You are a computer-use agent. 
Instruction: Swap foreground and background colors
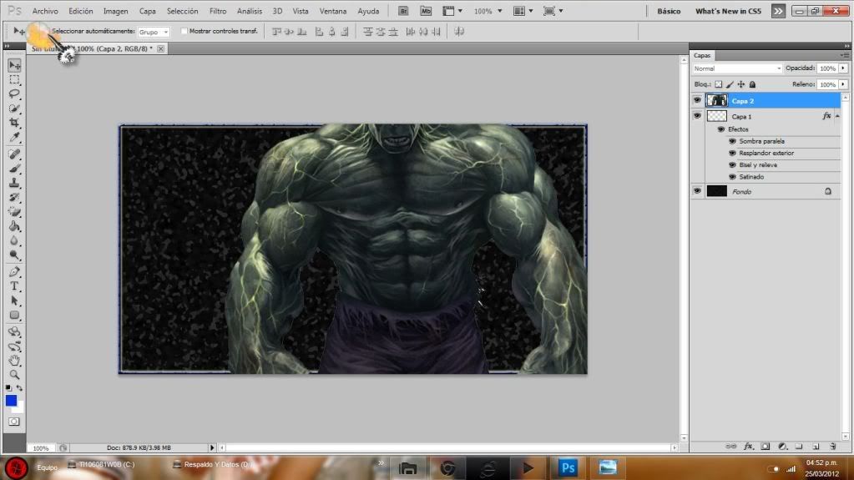pos(19,388)
